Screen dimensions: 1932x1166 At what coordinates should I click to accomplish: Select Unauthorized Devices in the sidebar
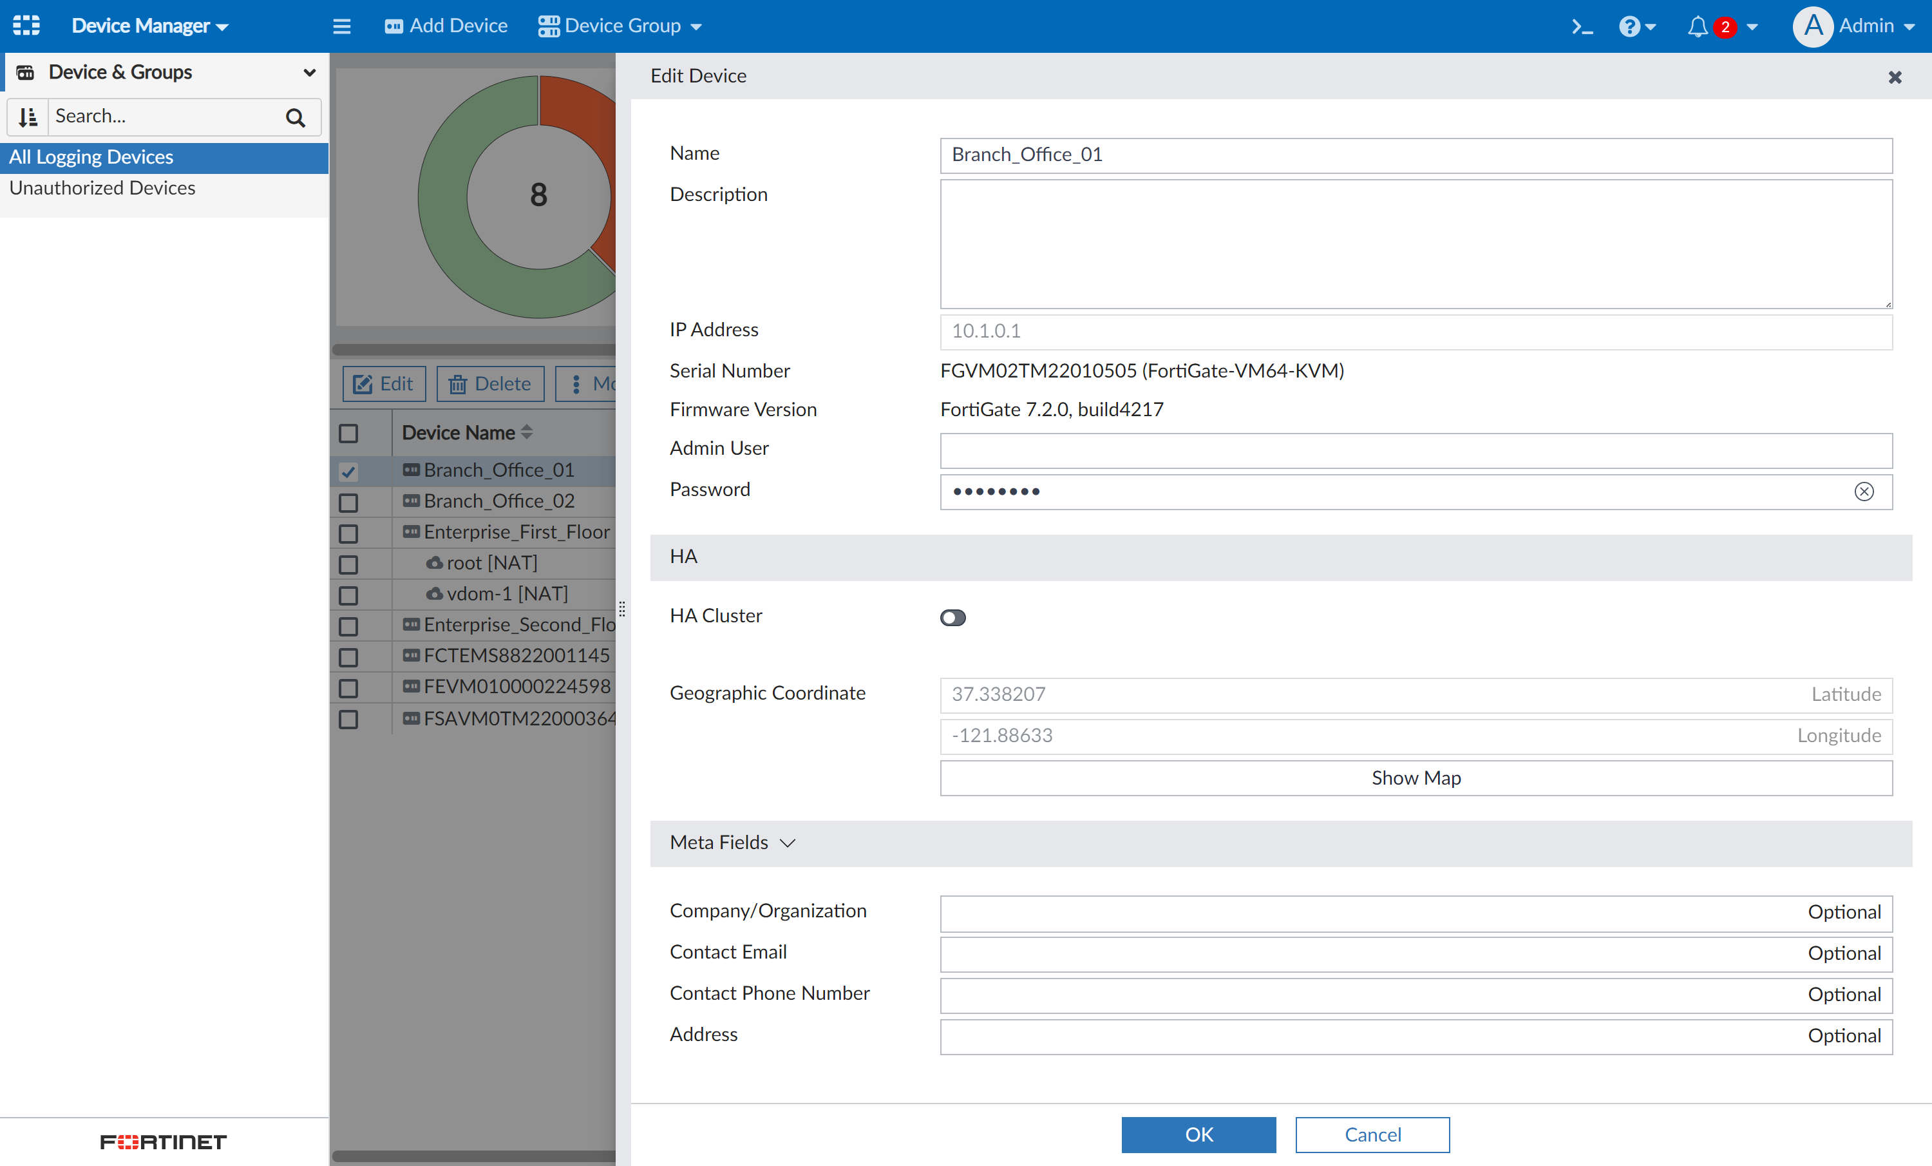pyautogui.click(x=102, y=188)
